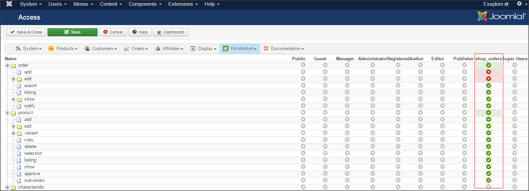Open the Documentation dropdown menu
Viewport: 529px width, 191px height.
pos(284,48)
